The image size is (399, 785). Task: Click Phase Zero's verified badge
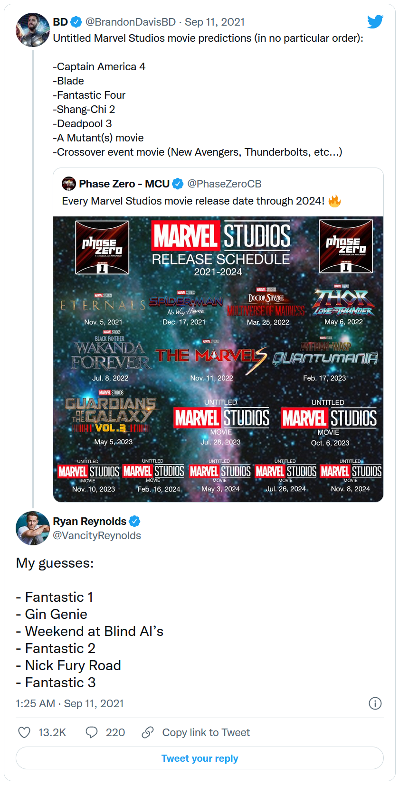[x=178, y=184]
